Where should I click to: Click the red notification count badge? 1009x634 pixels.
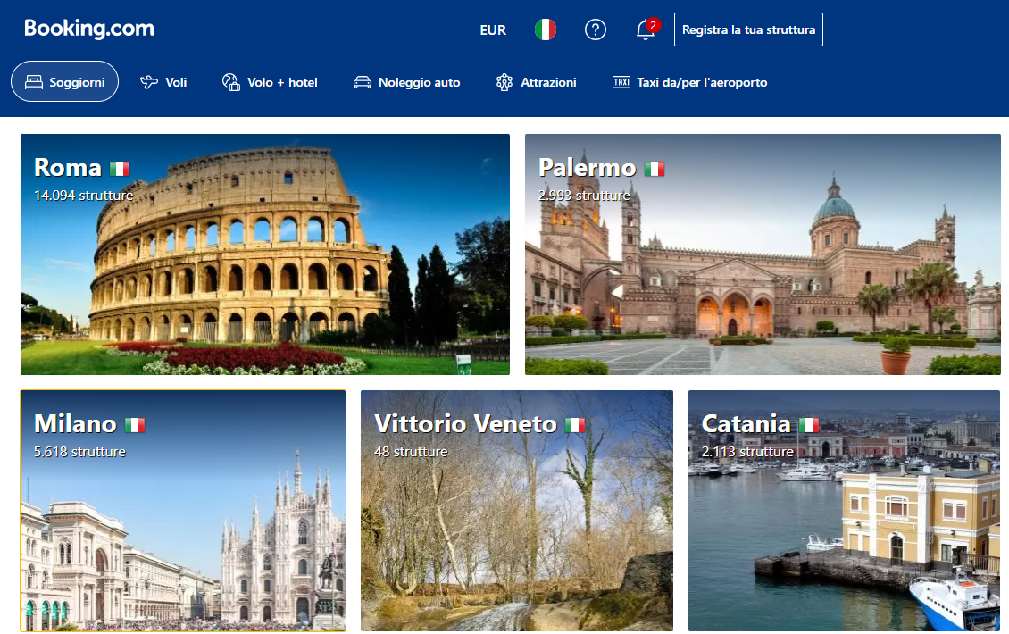(x=653, y=25)
